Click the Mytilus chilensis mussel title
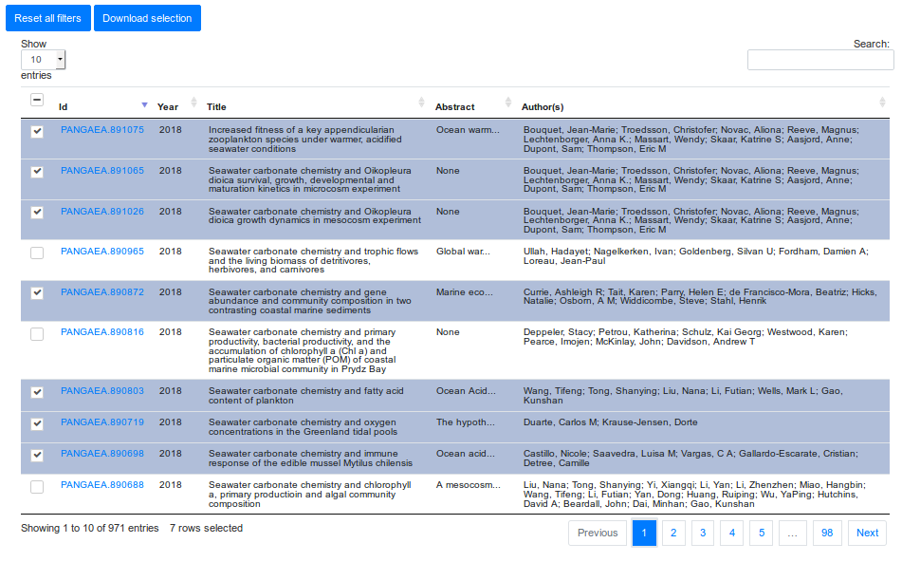 [x=311, y=459]
